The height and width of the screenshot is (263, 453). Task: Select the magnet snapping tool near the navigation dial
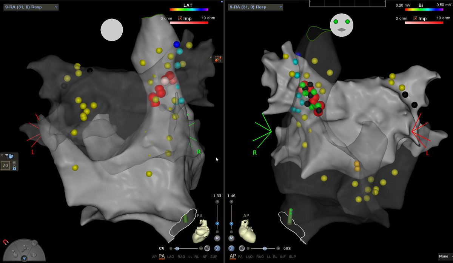coord(6,242)
